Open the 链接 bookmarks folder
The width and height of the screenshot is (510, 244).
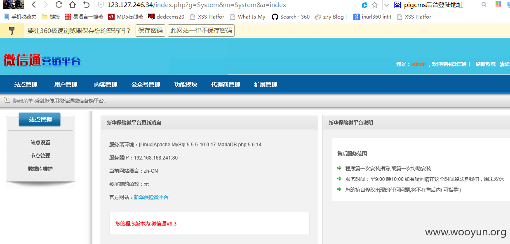click(51, 17)
